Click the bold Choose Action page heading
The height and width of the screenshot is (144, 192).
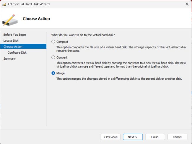36,19
